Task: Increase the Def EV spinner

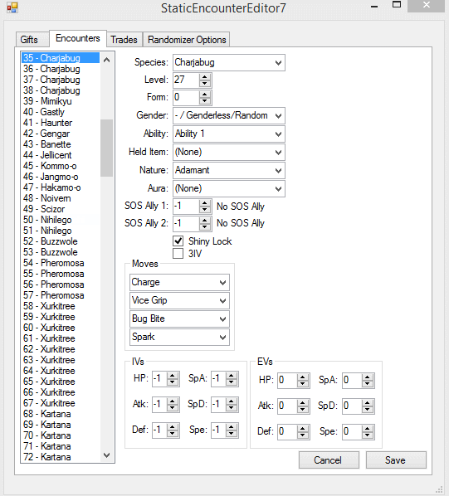Action: click(x=302, y=429)
